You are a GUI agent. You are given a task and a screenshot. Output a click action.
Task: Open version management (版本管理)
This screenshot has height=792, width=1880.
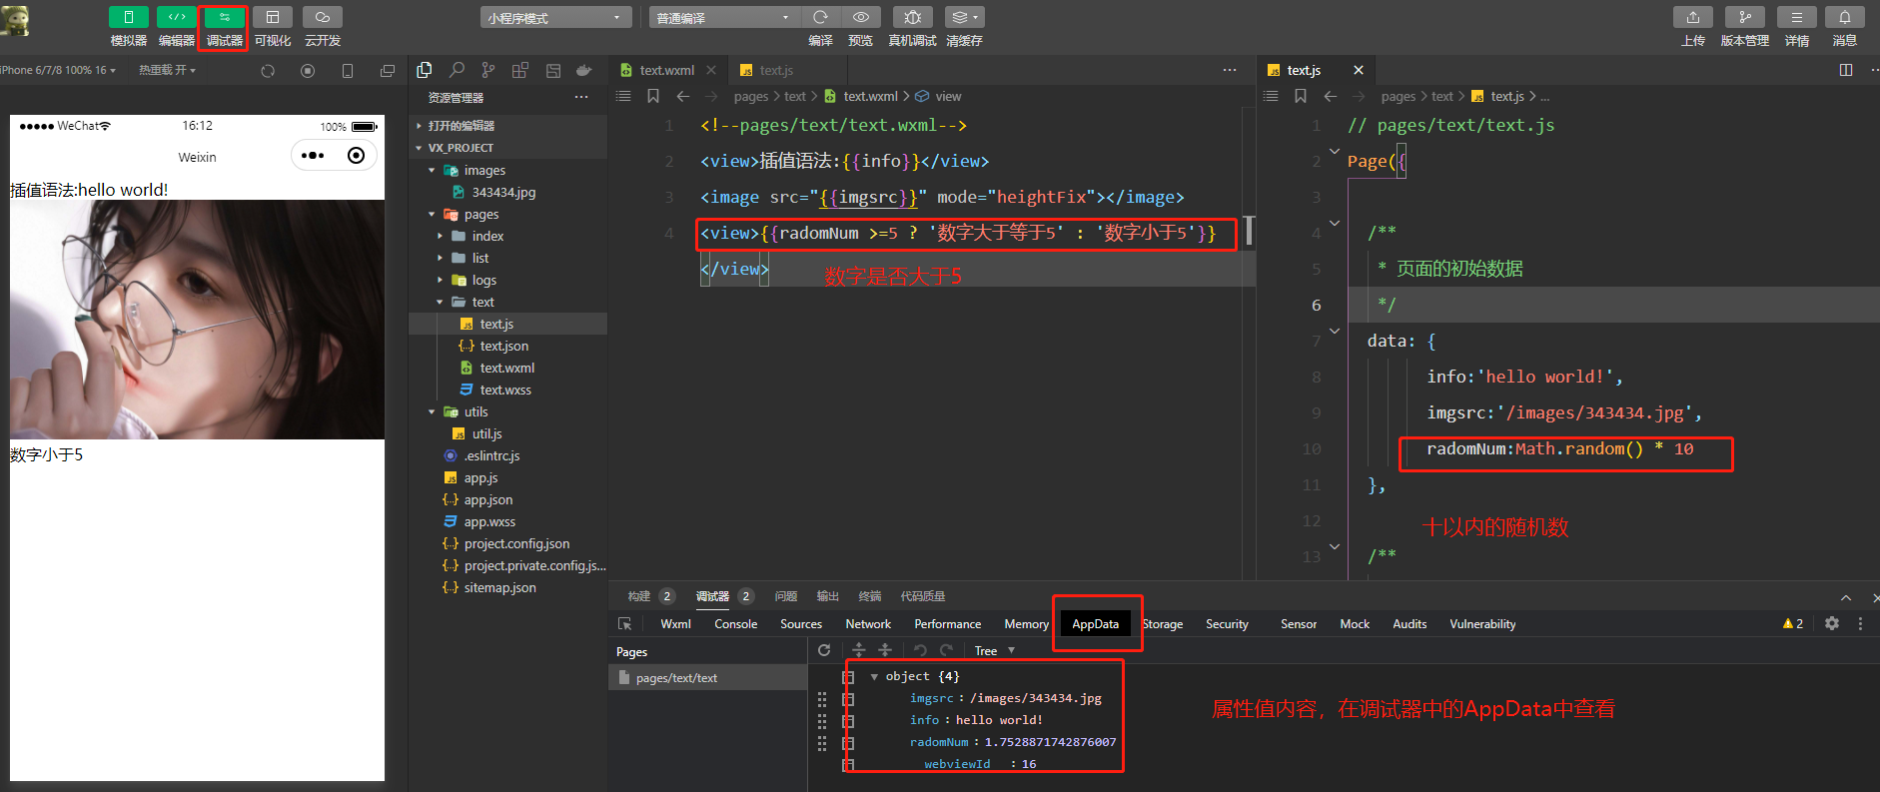point(1744,17)
